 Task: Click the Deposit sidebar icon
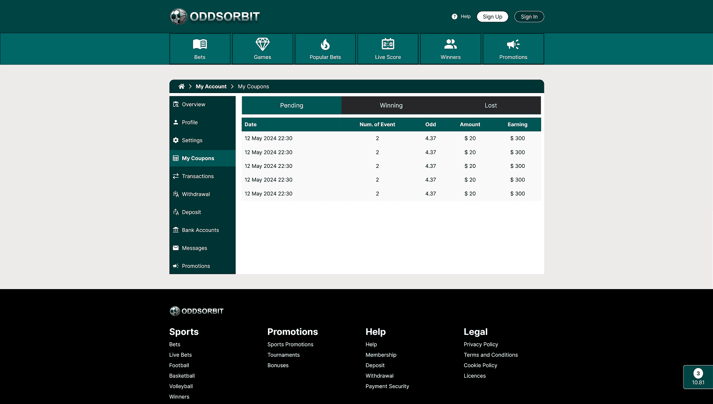coord(176,212)
